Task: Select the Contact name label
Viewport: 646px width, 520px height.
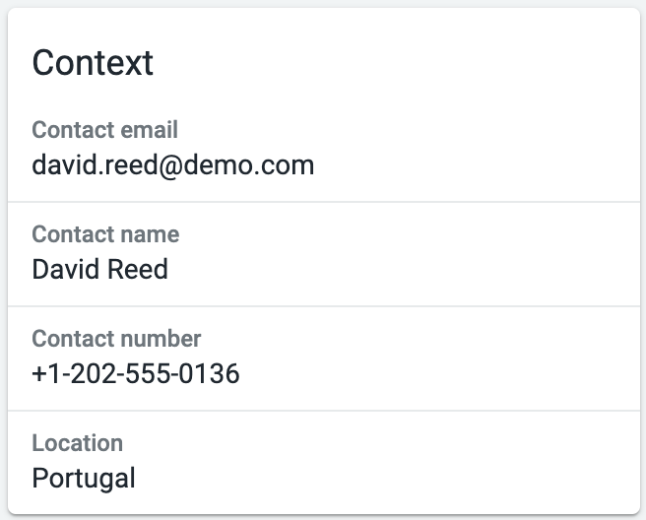Action: (x=105, y=234)
